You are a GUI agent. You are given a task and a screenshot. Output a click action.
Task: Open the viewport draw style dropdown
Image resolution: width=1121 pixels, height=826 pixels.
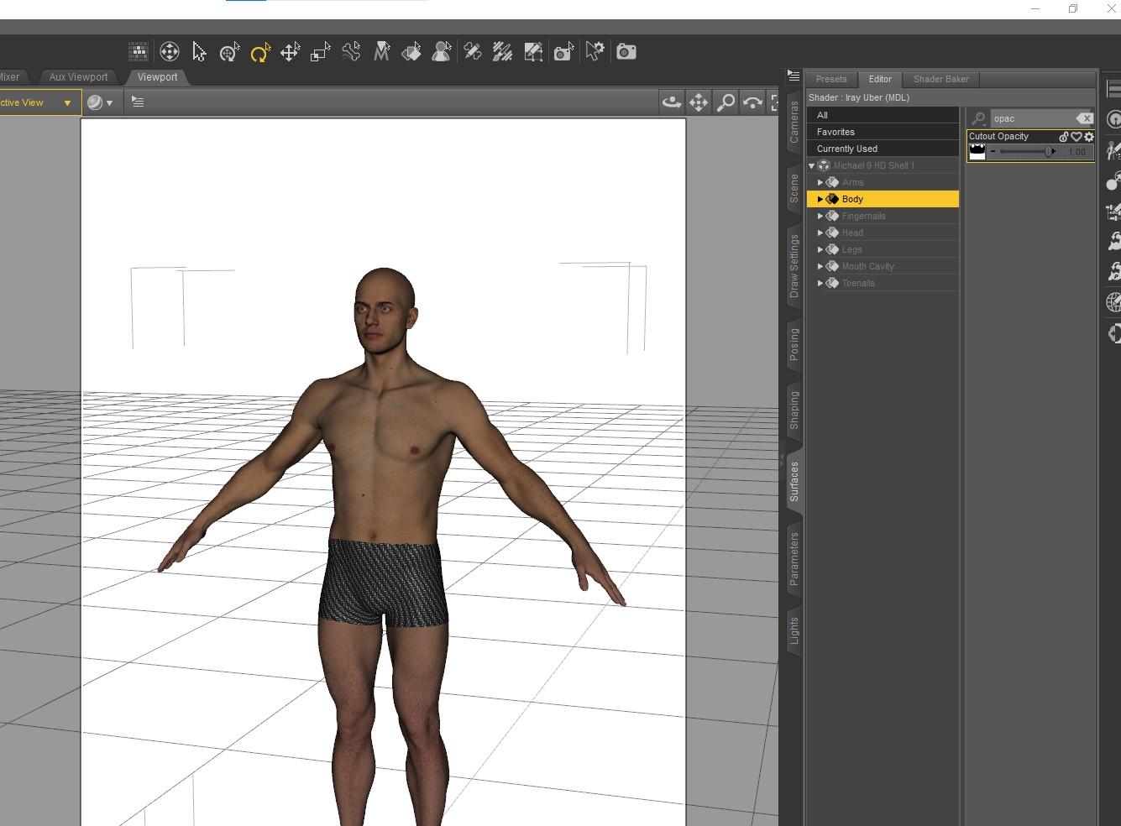pyautogui.click(x=100, y=102)
